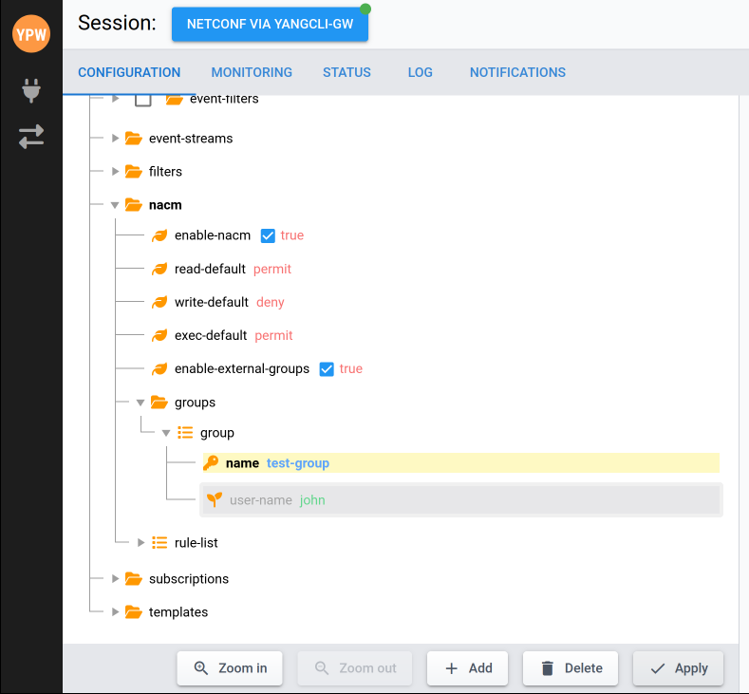This screenshot has width=749, height=694.
Task: Collapse the nacm tree node
Action: coord(115,205)
